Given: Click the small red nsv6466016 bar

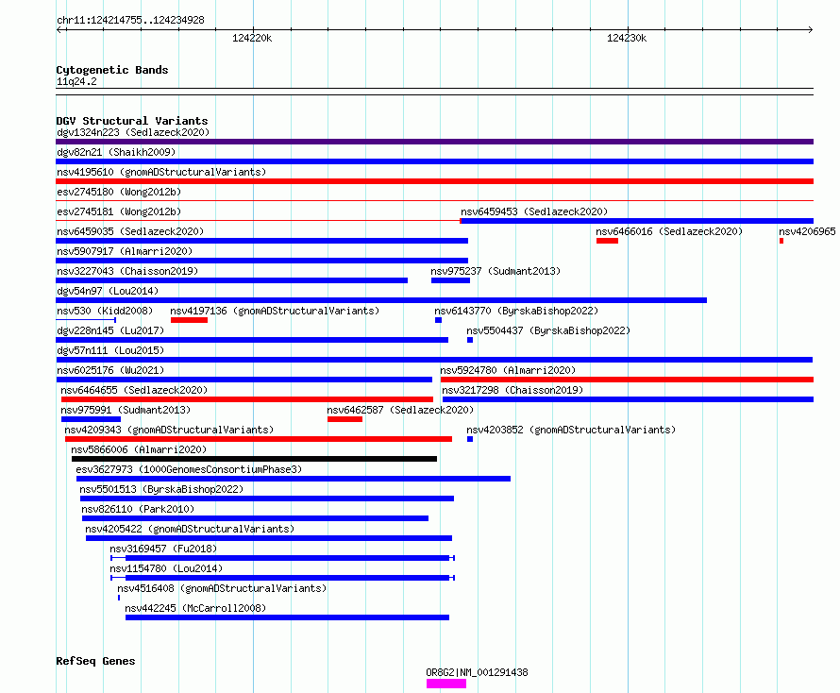Looking at the screenshot, I should 607,241.
